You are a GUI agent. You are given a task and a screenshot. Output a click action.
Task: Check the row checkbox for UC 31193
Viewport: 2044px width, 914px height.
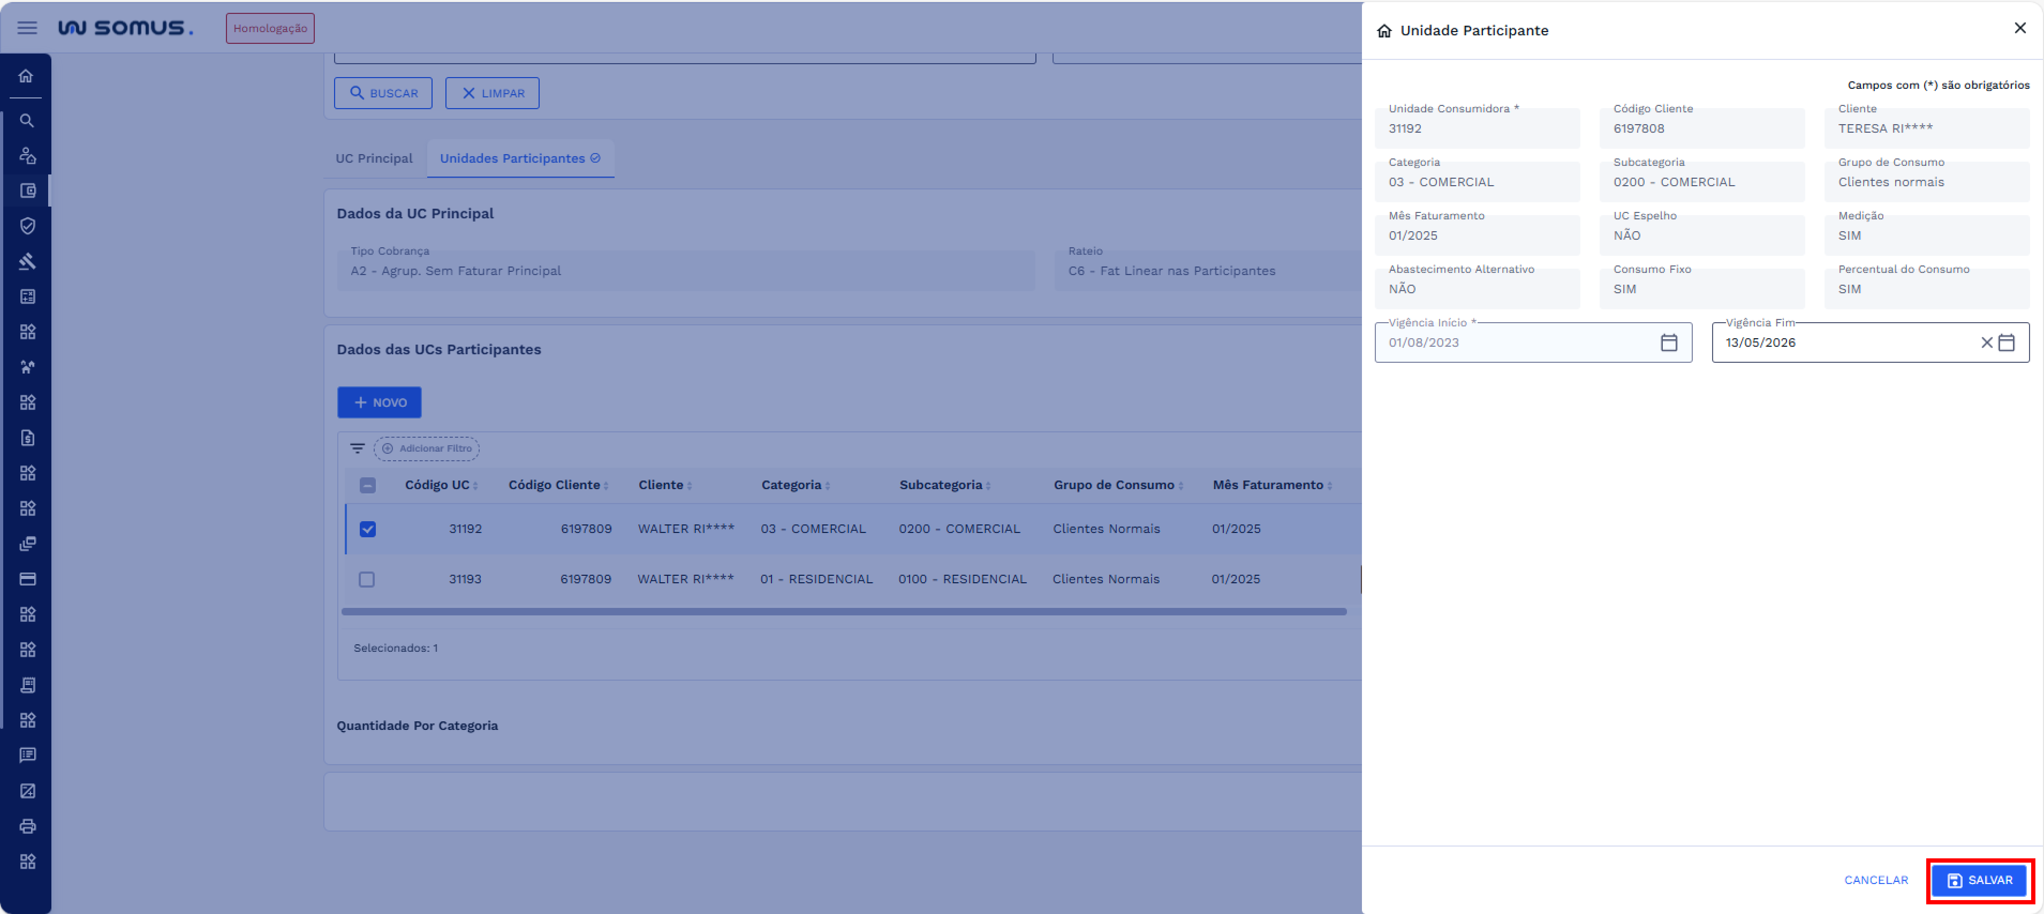[x=367, y=579]
